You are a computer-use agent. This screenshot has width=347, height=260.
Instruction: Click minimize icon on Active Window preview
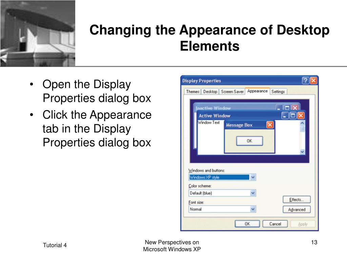click(285, 115)
